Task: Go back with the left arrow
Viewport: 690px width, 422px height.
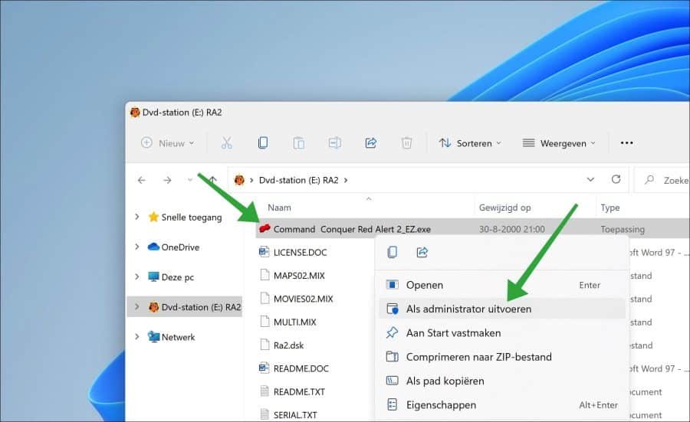Action: click(x=142, y=180)
